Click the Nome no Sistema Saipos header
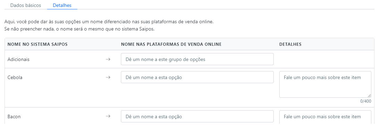The height and width of the screenshot is (130, 379). (x=38, y=44)
